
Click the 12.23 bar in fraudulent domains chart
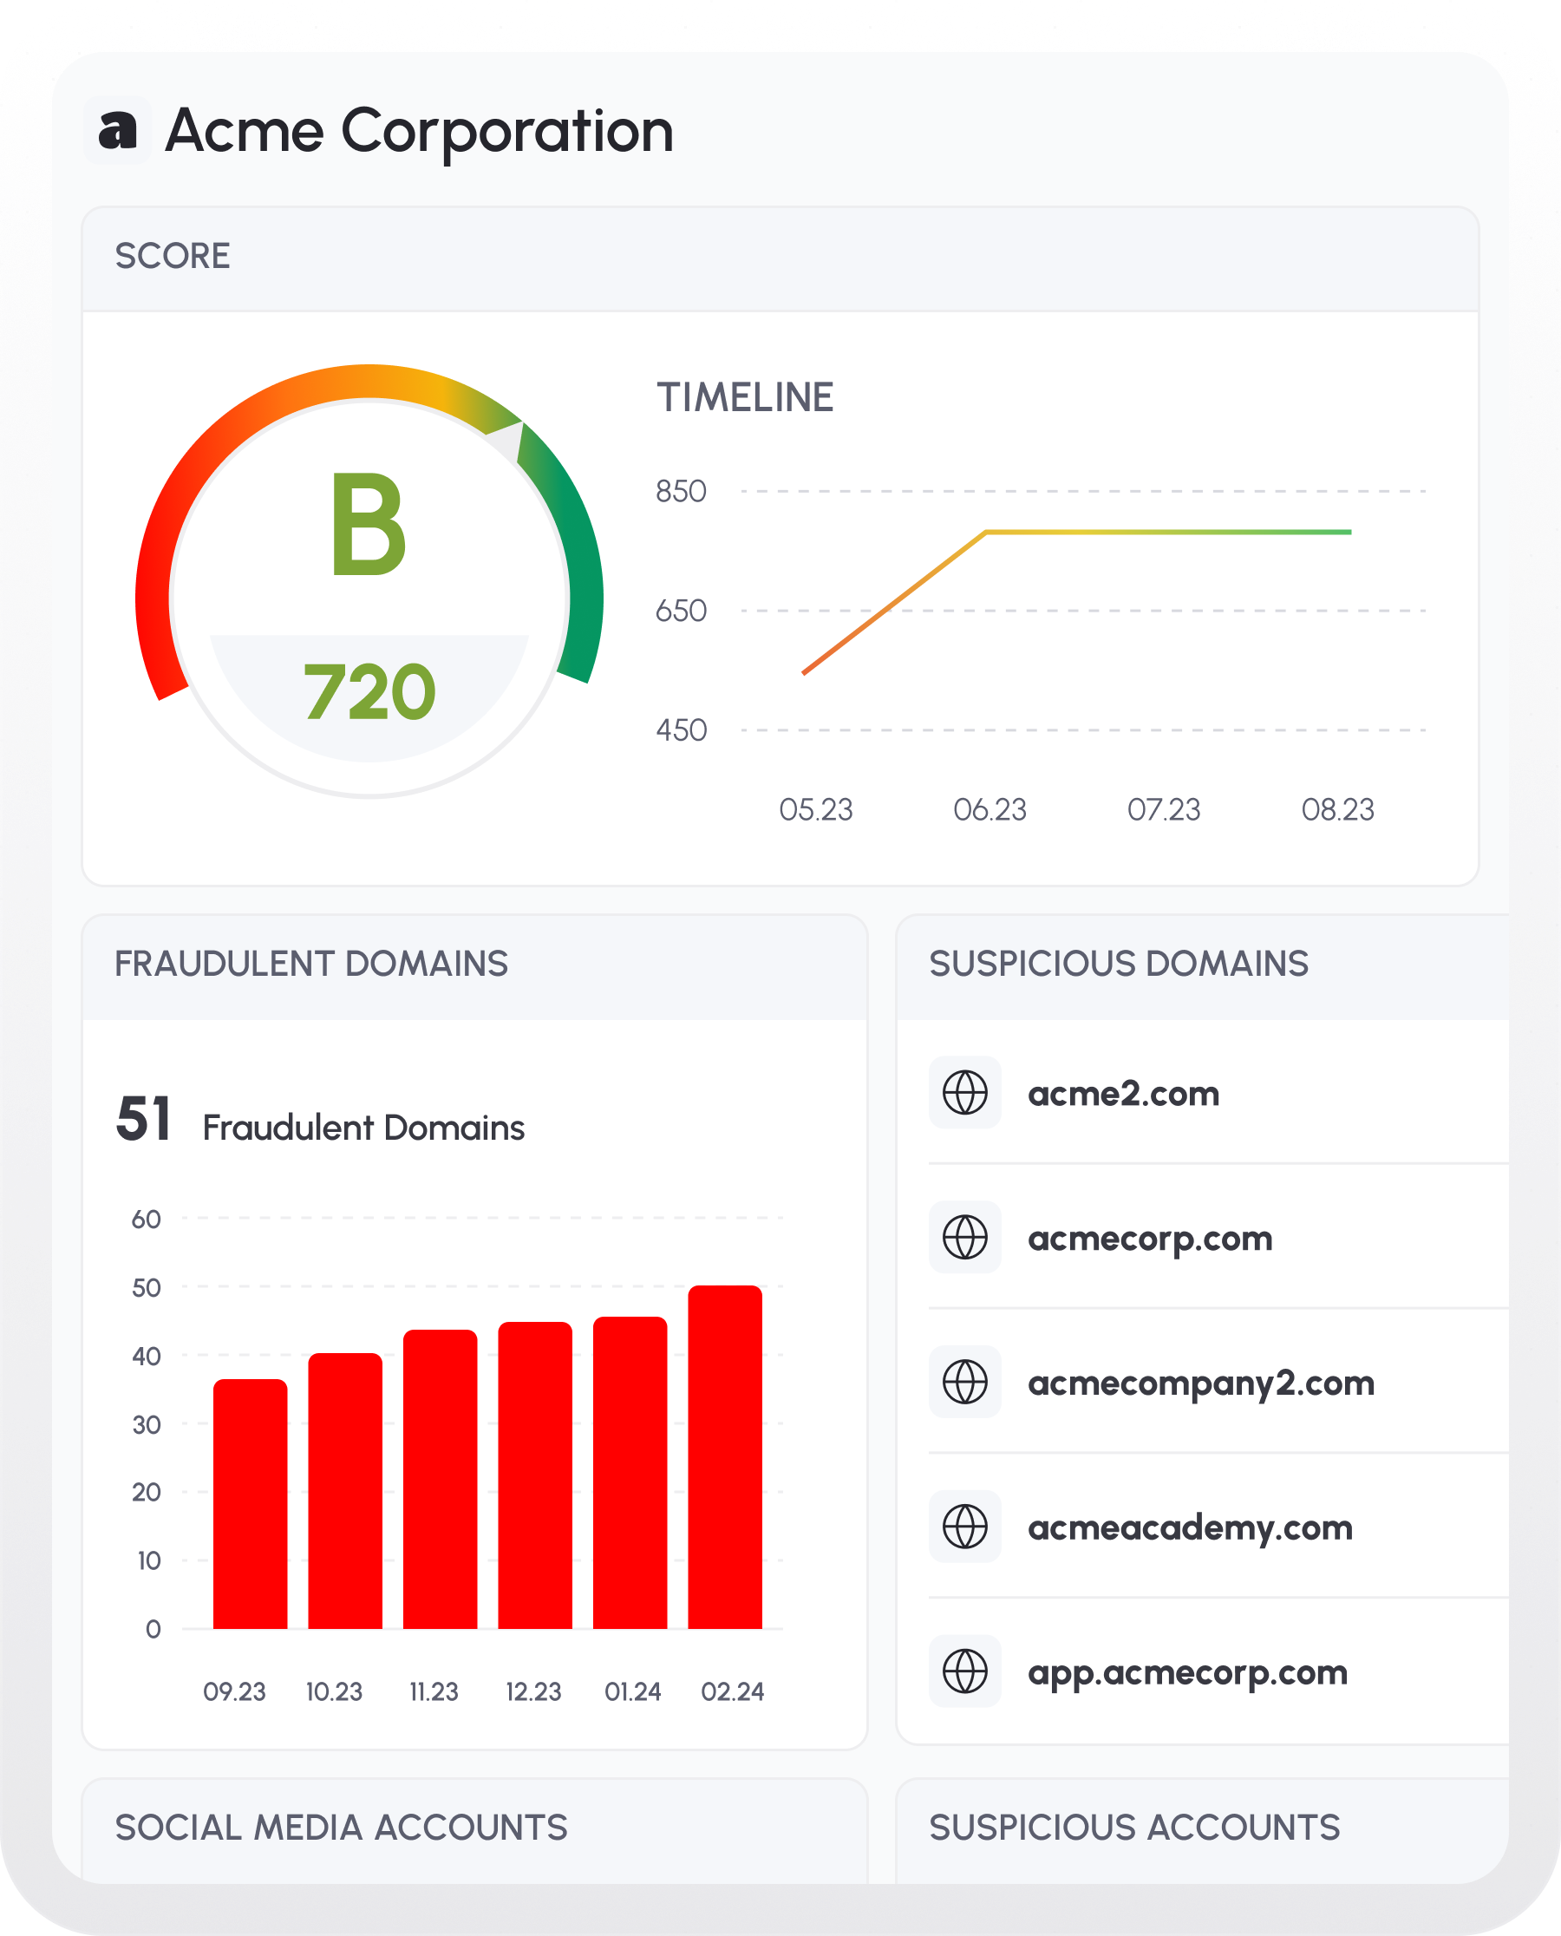(535, 1475)
